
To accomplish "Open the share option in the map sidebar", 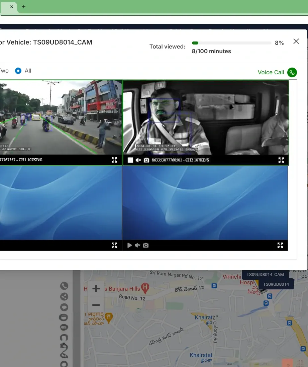I will click(64, 296).
